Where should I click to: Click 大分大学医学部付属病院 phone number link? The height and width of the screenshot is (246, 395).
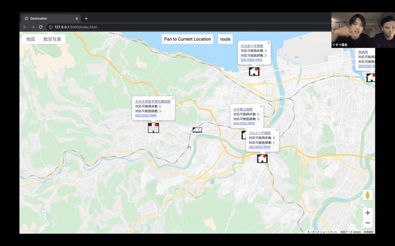tap(146, 116)
